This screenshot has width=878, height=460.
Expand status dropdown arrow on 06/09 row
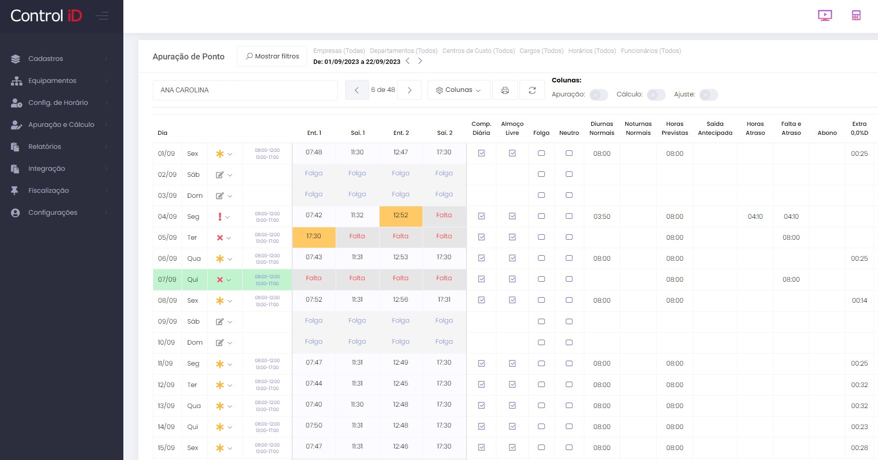click(230, 259)
